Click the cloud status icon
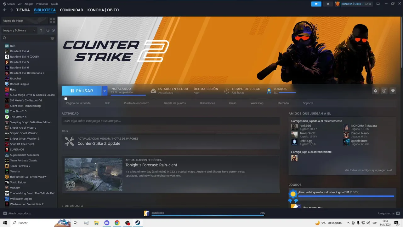This screenshot has width=403, height=227. (x=153, y=91)
